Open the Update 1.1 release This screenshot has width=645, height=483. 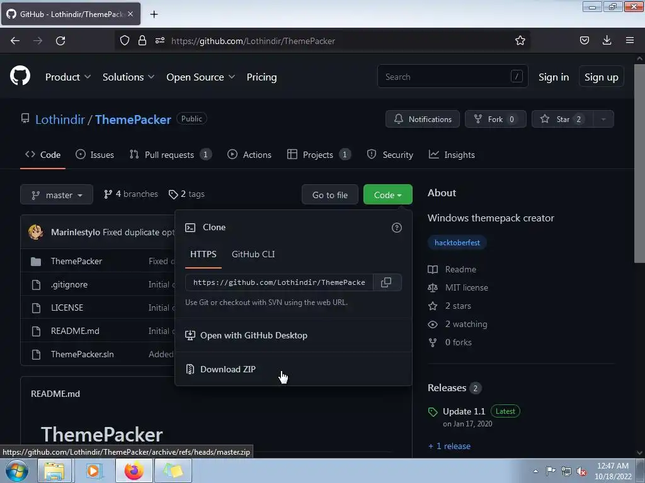tap(464, 411)
